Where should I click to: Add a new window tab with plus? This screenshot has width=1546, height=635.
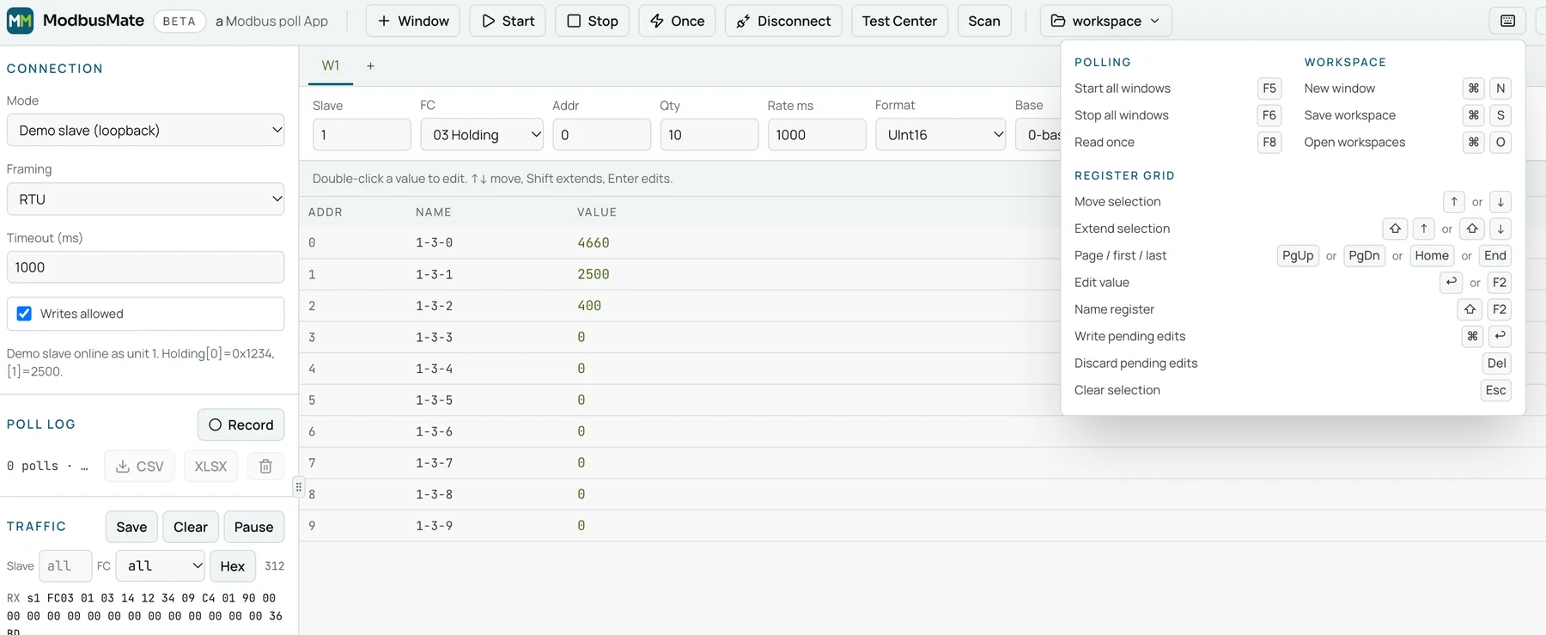(x=370, y=66)
